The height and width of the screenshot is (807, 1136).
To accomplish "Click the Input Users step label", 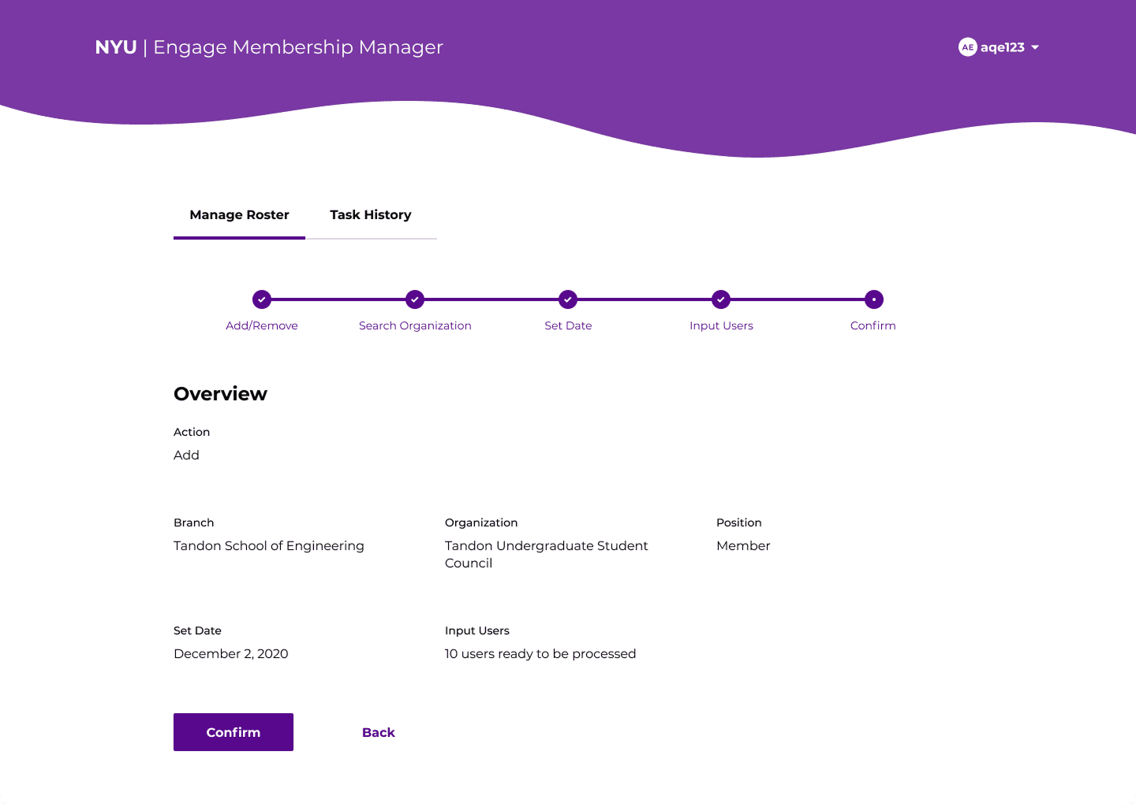I will coord(721,325).
